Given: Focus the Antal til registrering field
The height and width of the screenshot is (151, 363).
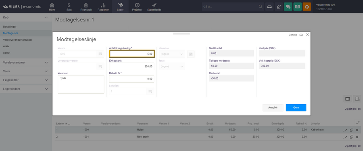Looking at the screenshot, I should (132, 54).
